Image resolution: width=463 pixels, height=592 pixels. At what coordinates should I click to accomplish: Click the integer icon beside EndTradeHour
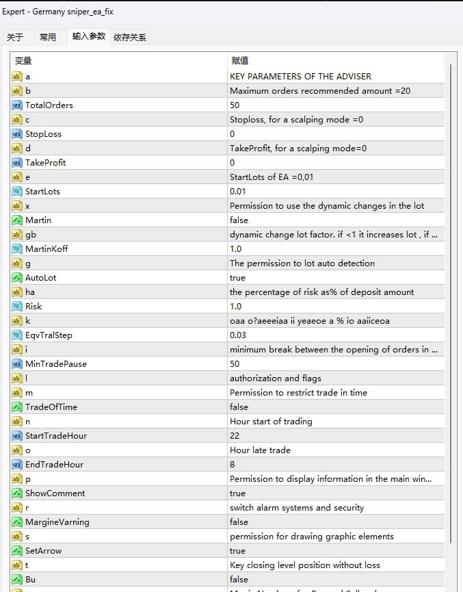(x=17, y=465)
